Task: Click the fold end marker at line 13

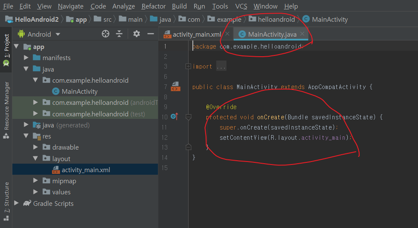Action: coord(188,147)
